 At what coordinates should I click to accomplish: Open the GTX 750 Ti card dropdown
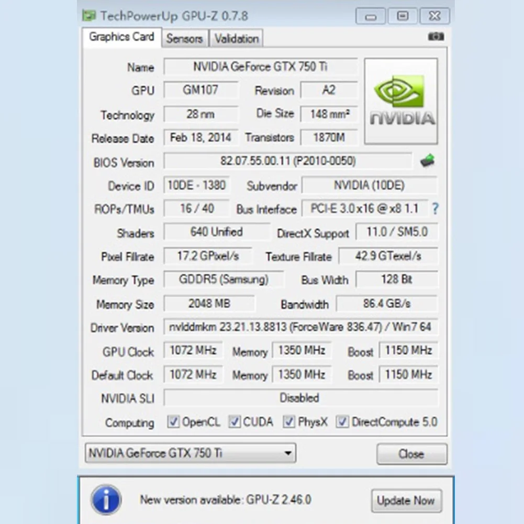click(x=191, y=453)
